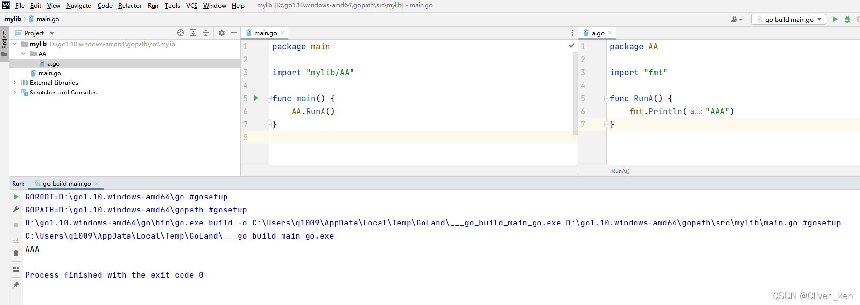Open editor tabs three-dot options menu

tap(572, 33)
